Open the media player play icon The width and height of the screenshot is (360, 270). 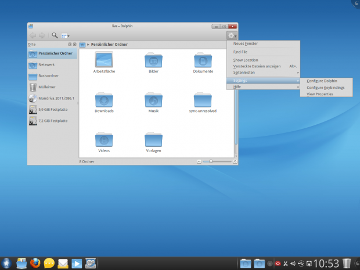77,264
